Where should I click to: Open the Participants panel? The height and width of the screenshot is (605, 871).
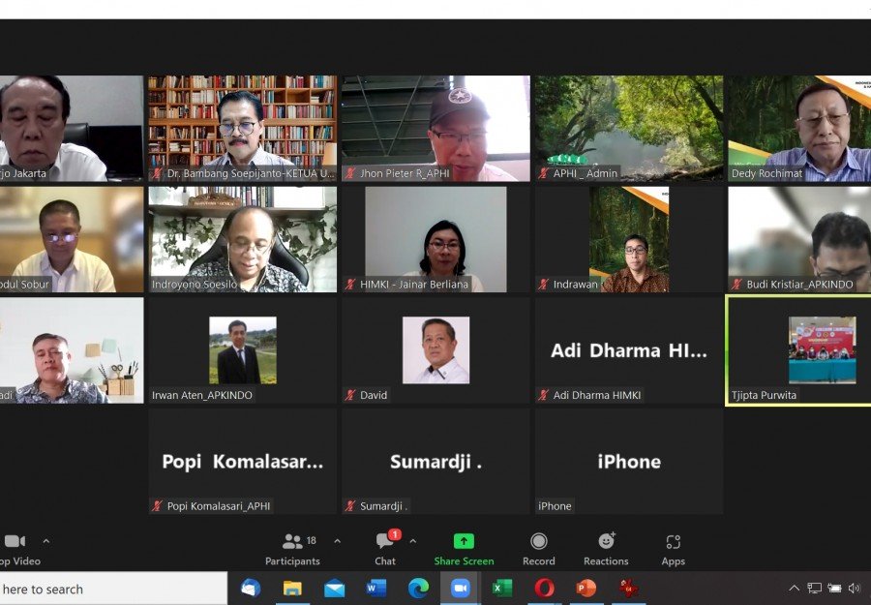coord(292,549)
